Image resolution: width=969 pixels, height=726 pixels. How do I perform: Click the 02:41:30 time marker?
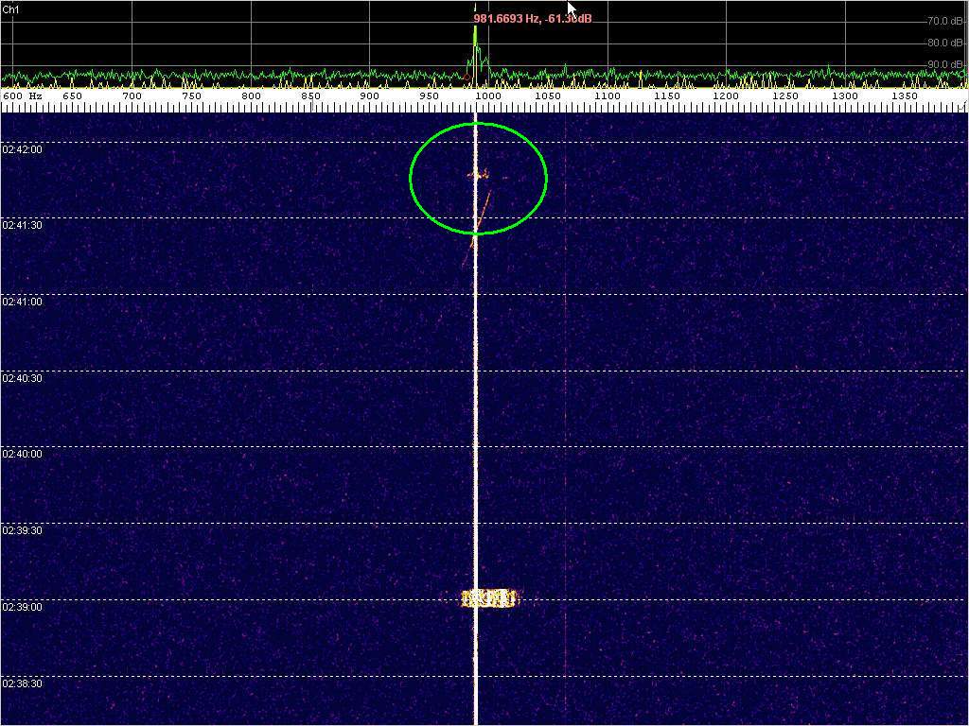[x=22, y=226]
